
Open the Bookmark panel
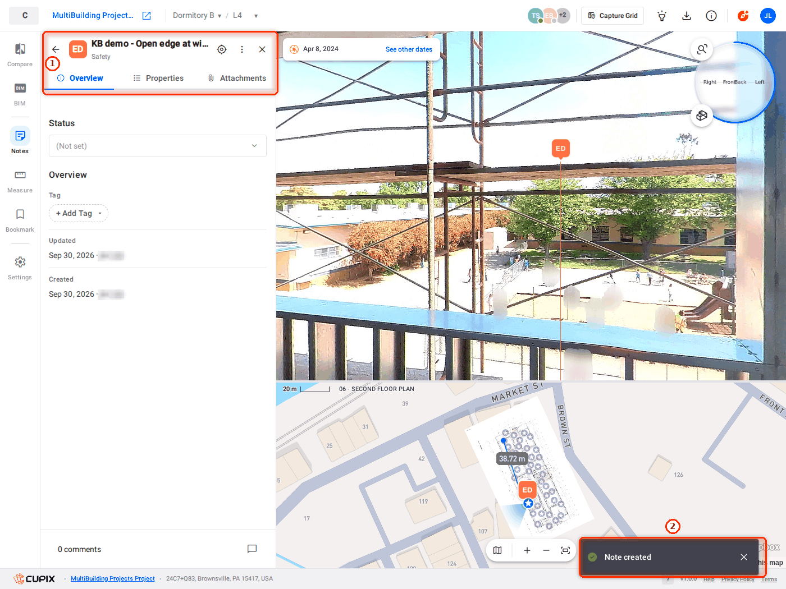(x=20, y=220)
